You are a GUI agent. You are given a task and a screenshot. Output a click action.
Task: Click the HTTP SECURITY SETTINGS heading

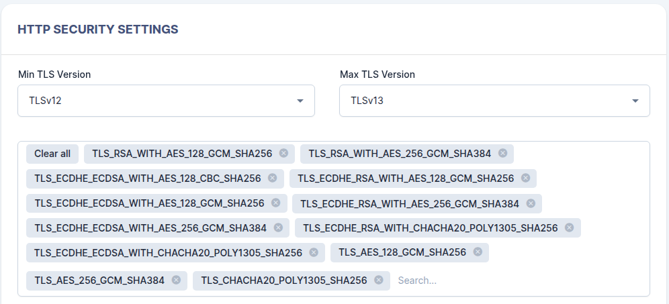click(97, 30)
